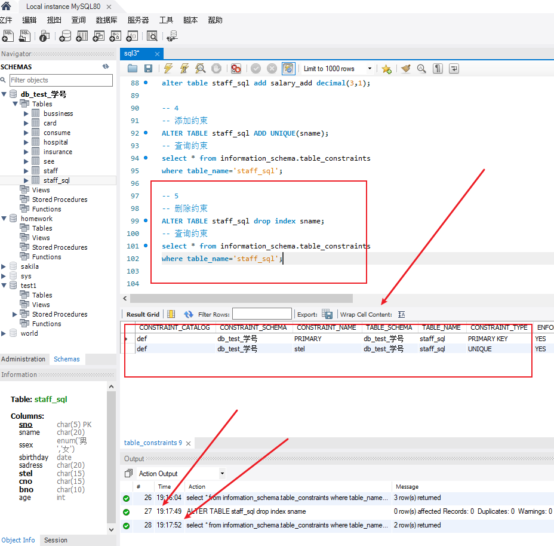
Task: Add snippet using the star icon
Action: click(386, 68)
